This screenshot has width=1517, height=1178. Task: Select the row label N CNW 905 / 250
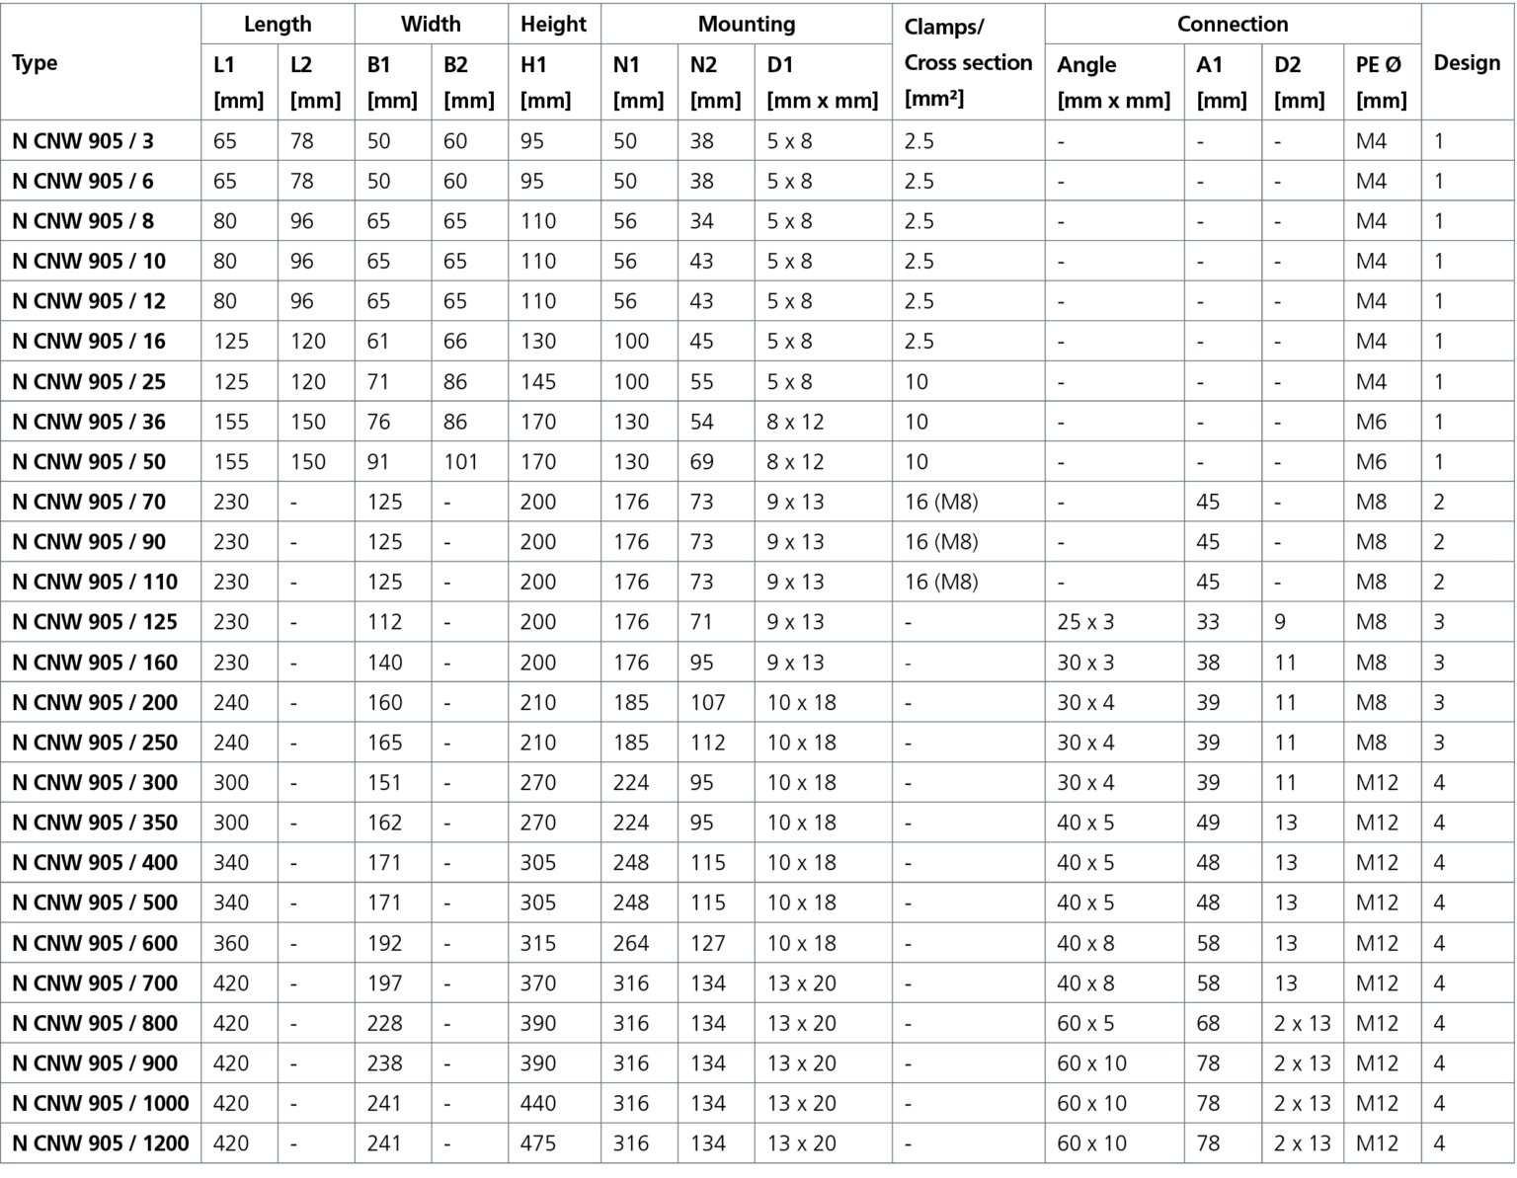[95, 743]
